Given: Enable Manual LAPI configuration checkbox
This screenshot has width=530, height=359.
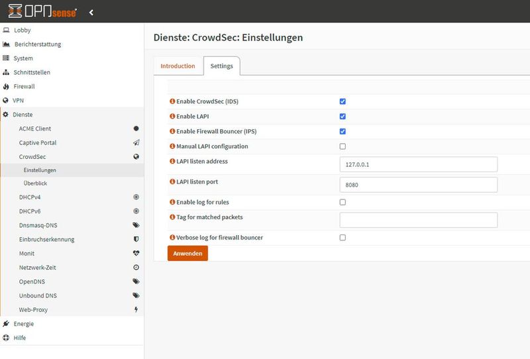Looking at the screenshot, I should pos(343,146).
